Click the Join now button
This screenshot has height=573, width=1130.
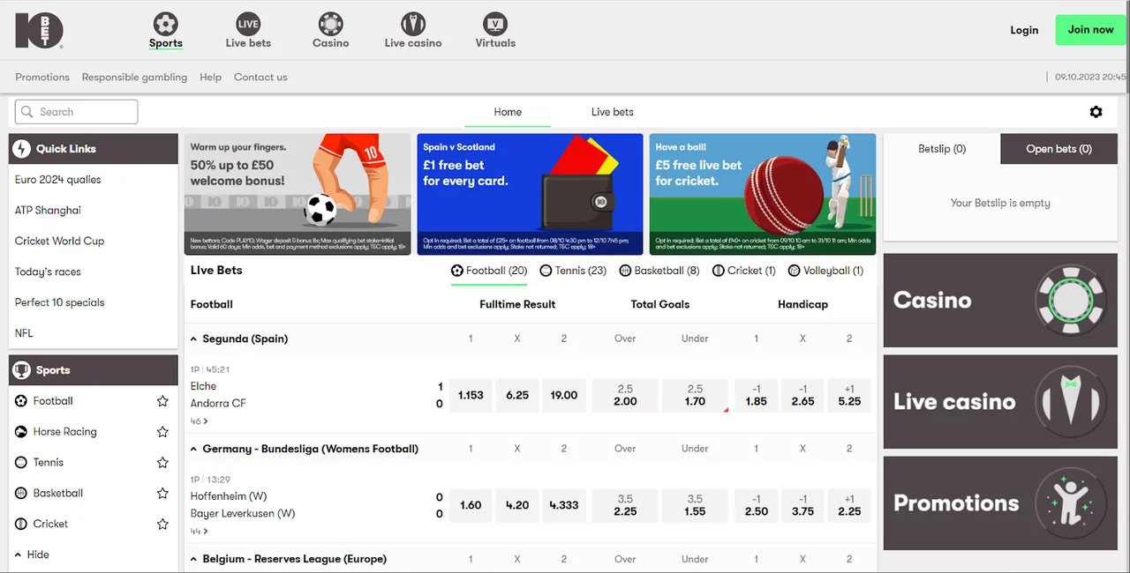(1091, 30)
